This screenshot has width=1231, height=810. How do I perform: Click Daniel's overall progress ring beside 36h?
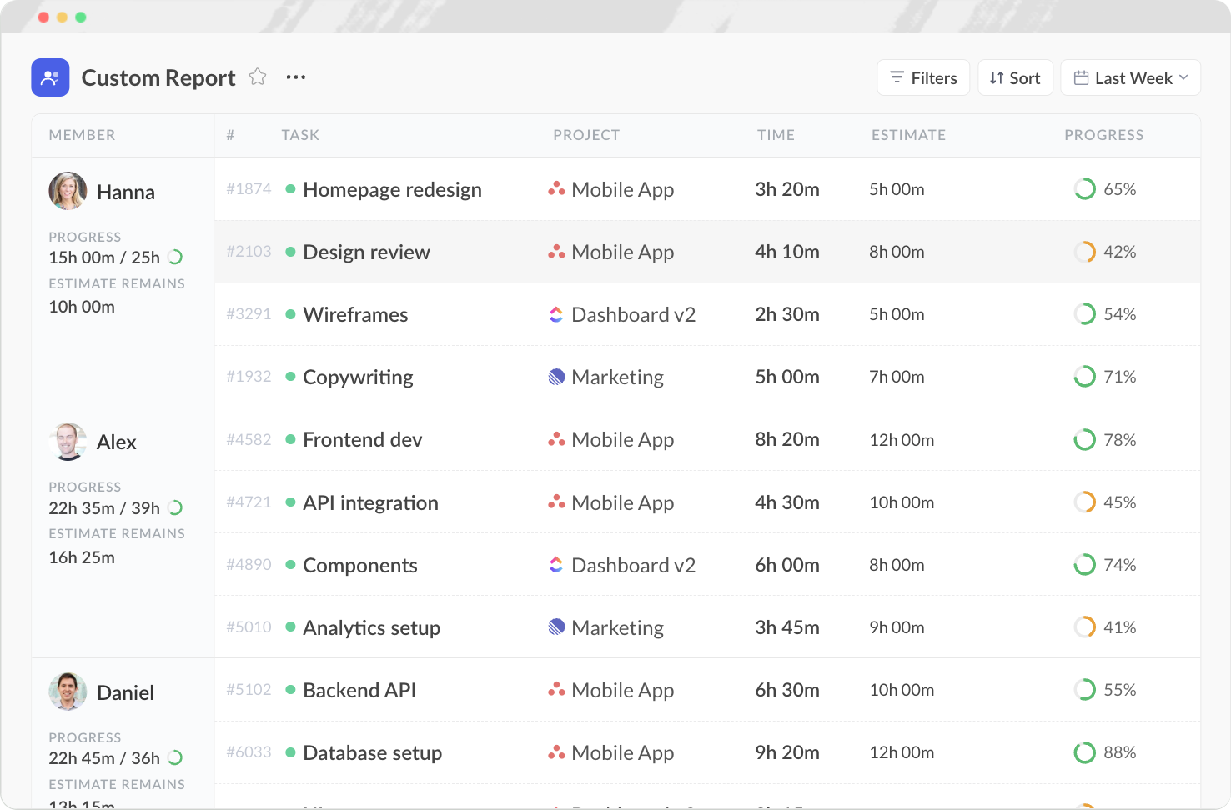coord(175,757)
